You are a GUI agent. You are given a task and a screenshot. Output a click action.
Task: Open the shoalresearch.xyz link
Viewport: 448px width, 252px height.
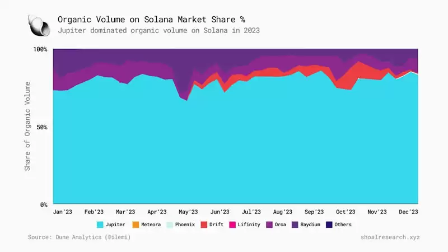click(390, 237)
